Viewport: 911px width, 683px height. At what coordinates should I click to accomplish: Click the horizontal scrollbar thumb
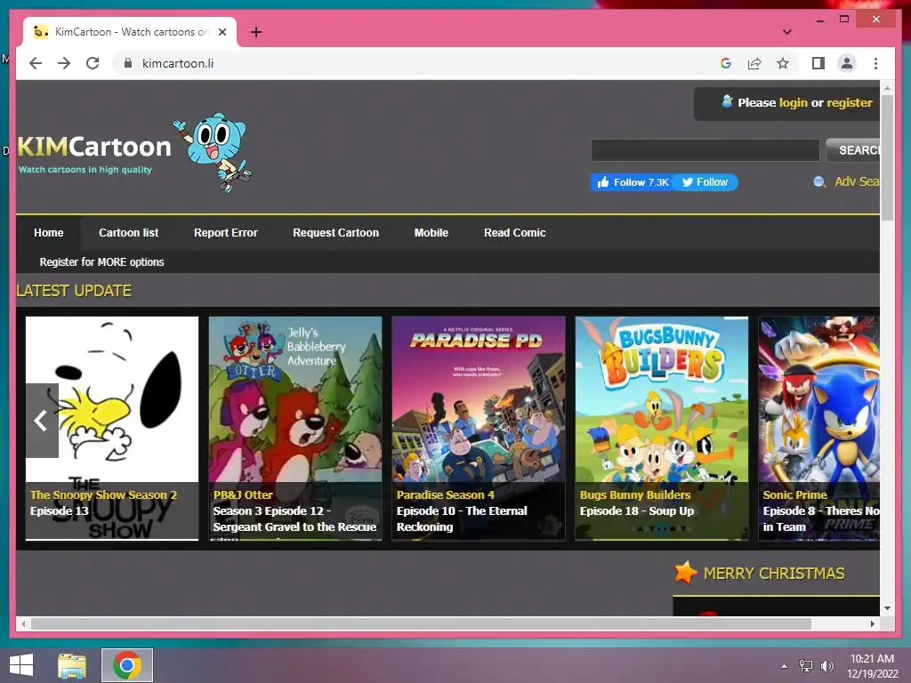point(421,623)
